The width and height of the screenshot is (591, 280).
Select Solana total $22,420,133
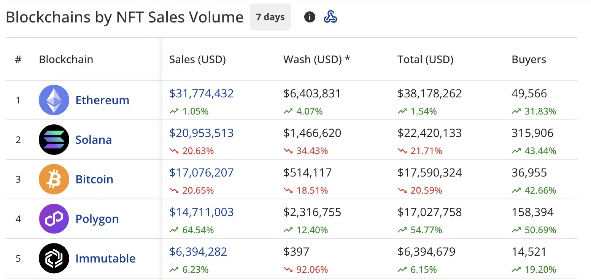pos(429,133)
